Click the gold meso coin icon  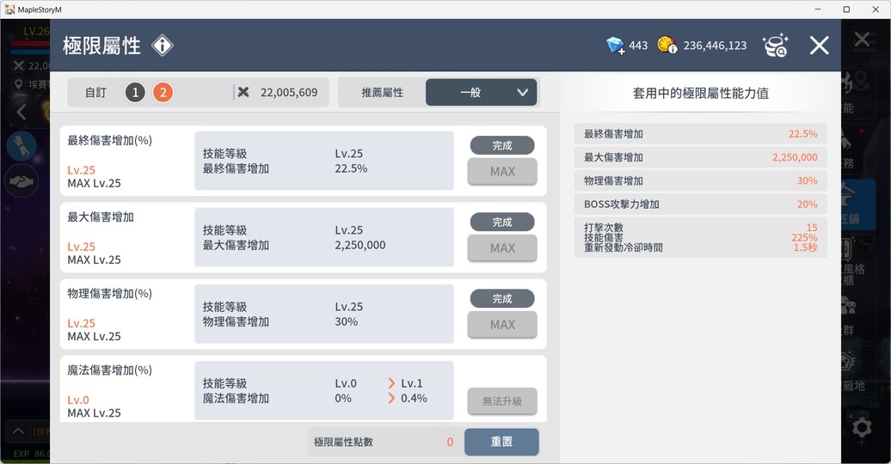click(x=667, y=45)
